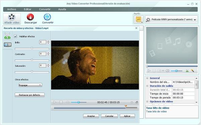Click the Brillo value input field
This screenshot has height=125, width=201.
(43, 42)
